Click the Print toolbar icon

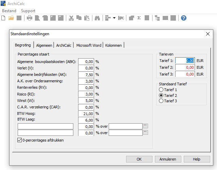point(30,18)
